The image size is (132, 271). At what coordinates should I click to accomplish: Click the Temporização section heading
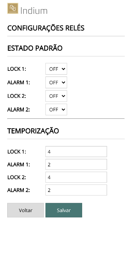[x=33, y=131]
